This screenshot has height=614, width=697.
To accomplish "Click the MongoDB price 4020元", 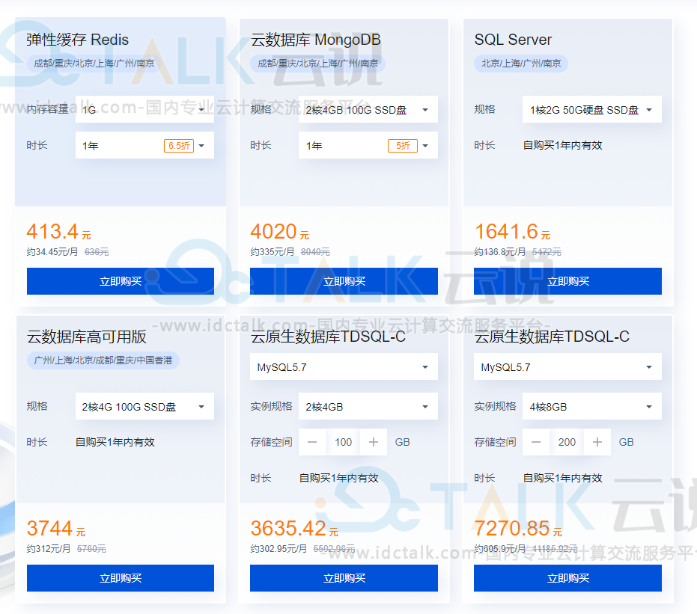I will (279, 232).
